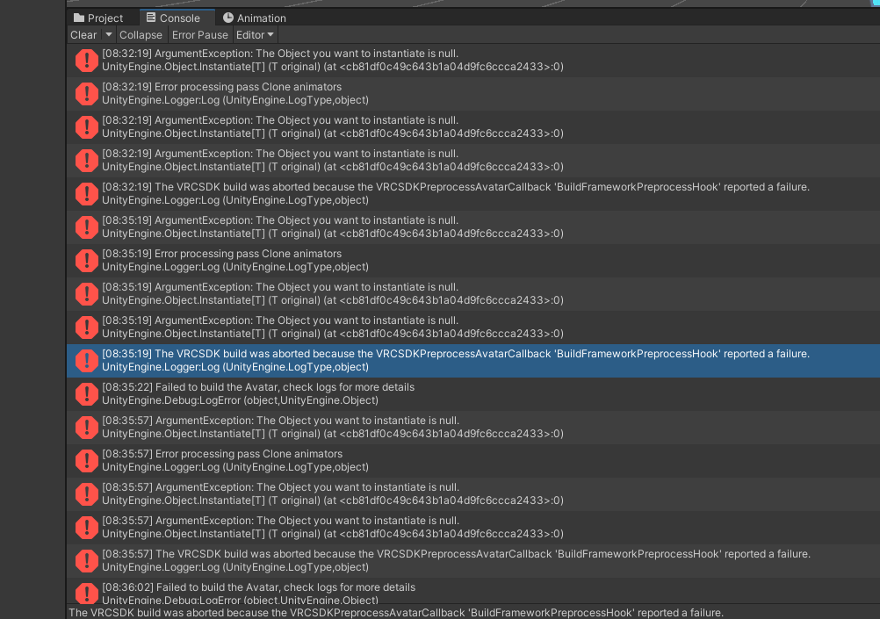Click the status bar VRCSDK abort message
880x619 pixels.
coord(396,612)
